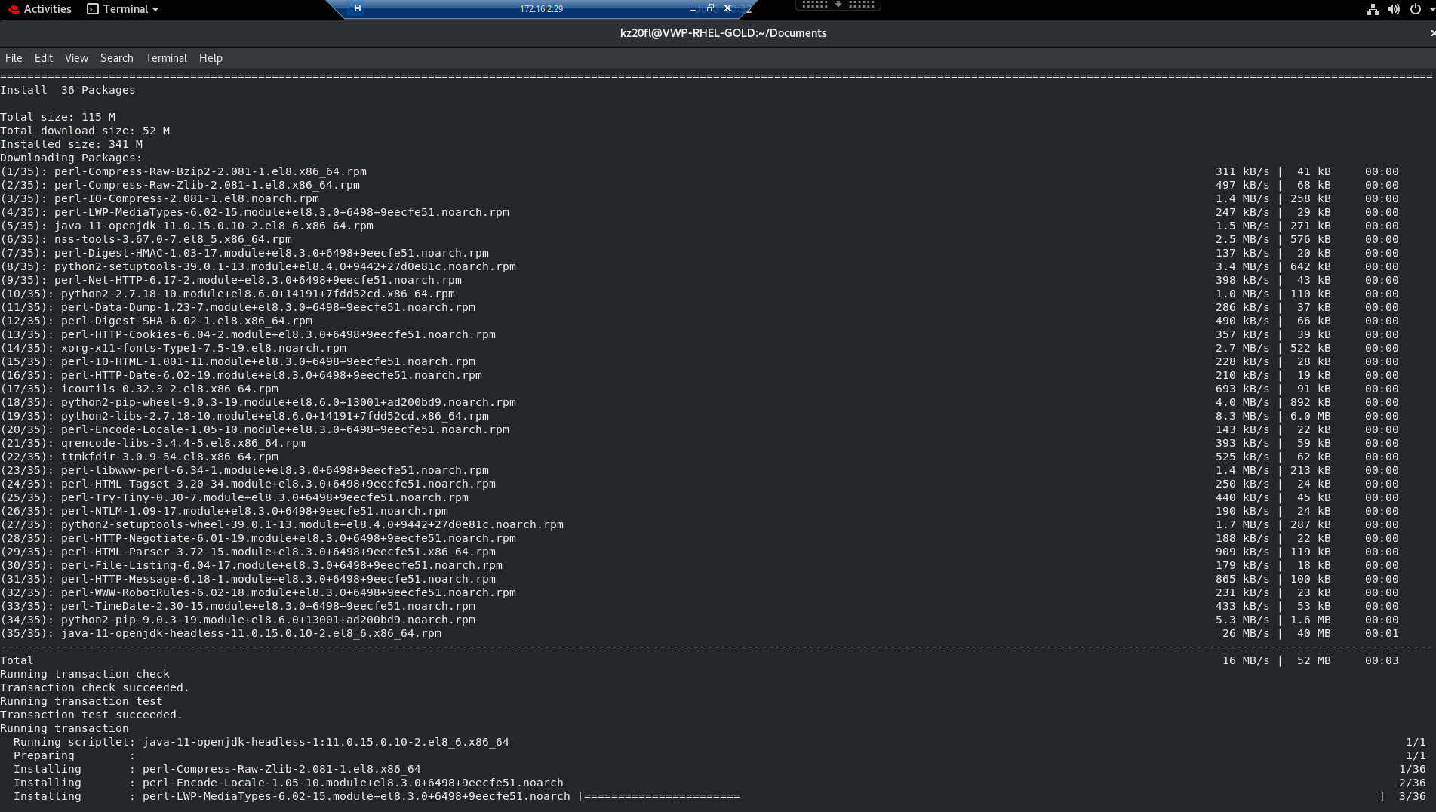Open the Search menu

pyautogui.click(x=116, y=58)
